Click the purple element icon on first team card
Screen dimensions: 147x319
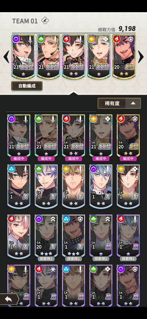[x=16, y=39]
